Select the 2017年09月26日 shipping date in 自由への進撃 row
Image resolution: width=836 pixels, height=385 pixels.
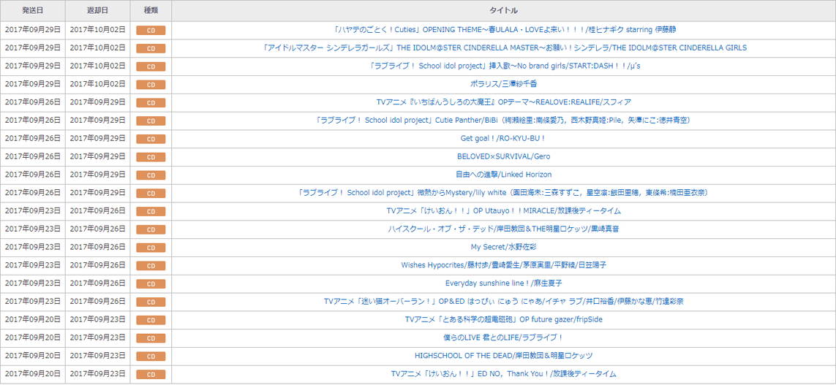(x=32, y=175)
